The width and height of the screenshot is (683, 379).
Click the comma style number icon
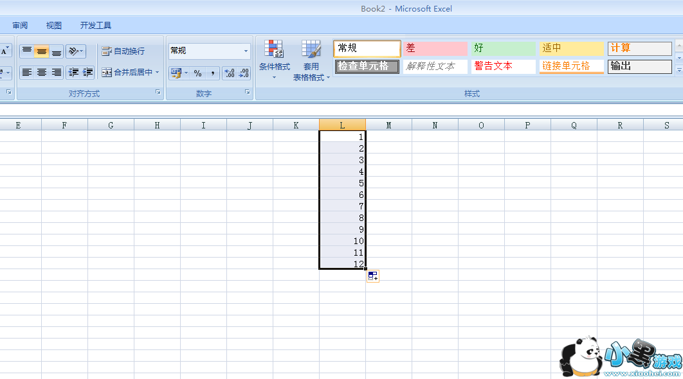click(212, 73)
